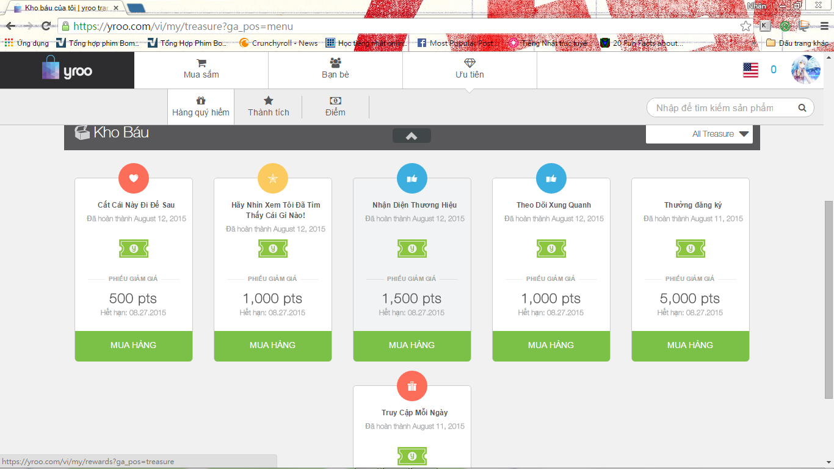This screenshot has width=834, height=469.
Task: Switch to the Thành tích tab
Action: click(269, 107)
